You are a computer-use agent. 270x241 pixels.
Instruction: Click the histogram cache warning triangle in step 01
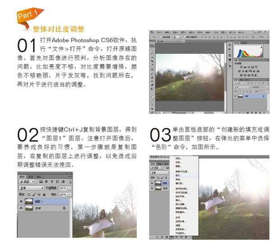[x=261, y=47]
